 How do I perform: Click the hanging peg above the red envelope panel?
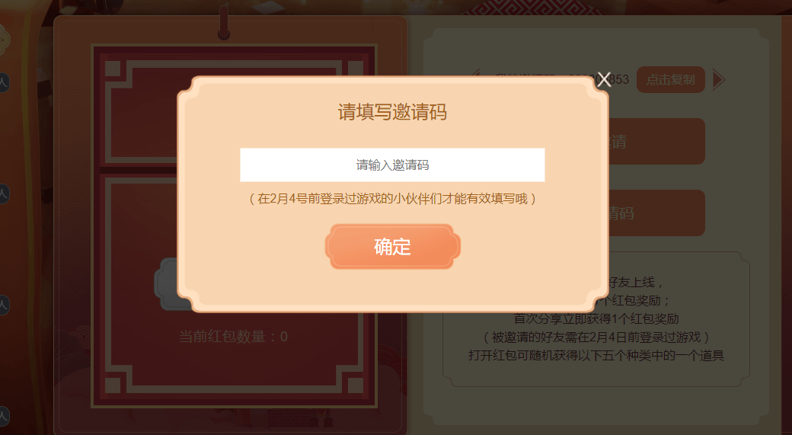click(224, 22)
